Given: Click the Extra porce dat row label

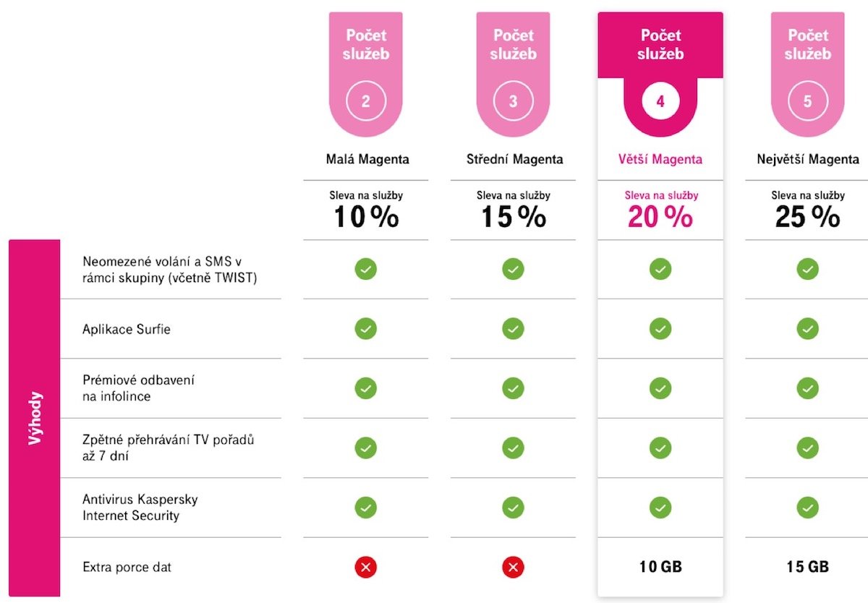Looking at the screenshot, I should 127,567.
